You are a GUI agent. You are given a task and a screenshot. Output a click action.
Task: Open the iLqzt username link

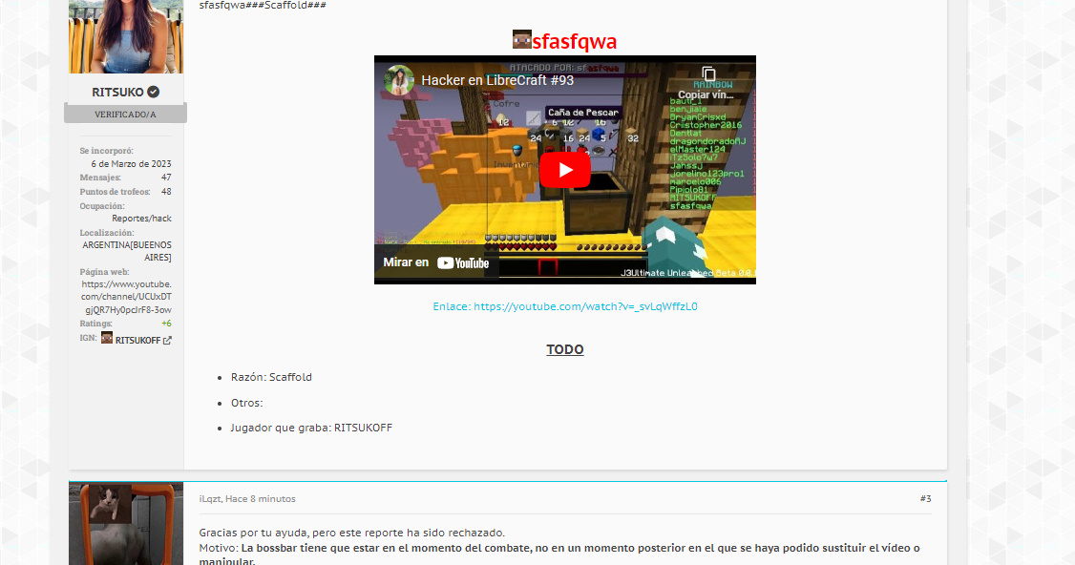click(210, 499)
